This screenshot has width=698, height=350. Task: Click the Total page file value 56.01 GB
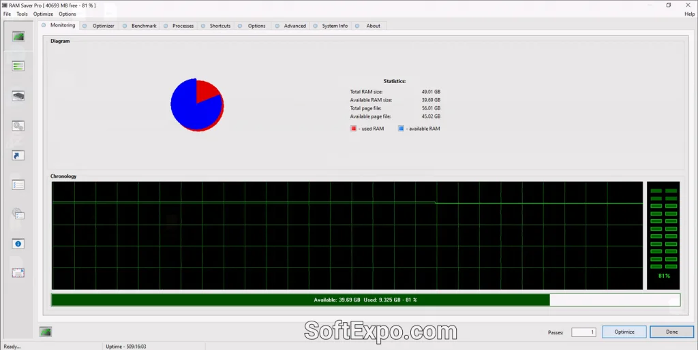tap(431, 108)
